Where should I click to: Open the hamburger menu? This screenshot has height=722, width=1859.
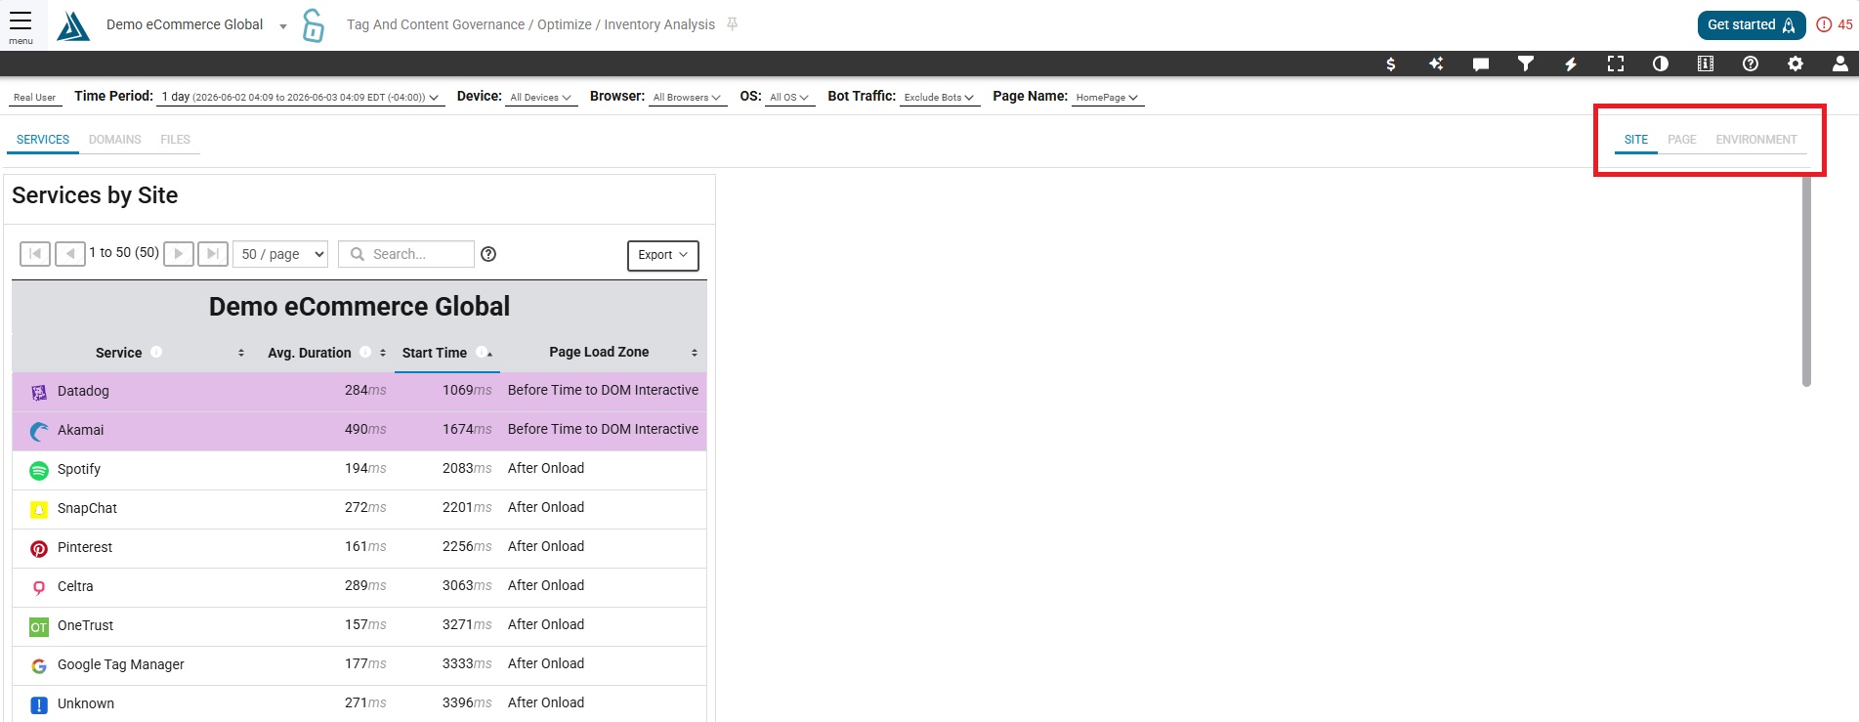click(x=21, y=26)
